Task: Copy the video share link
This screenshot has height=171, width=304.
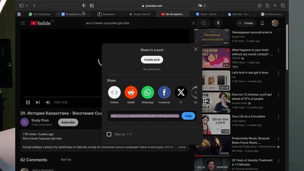Action: (x=188, y=116)
